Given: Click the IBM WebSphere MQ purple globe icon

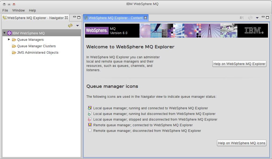Looking at the screenshot, I should (x=9, y=33).
